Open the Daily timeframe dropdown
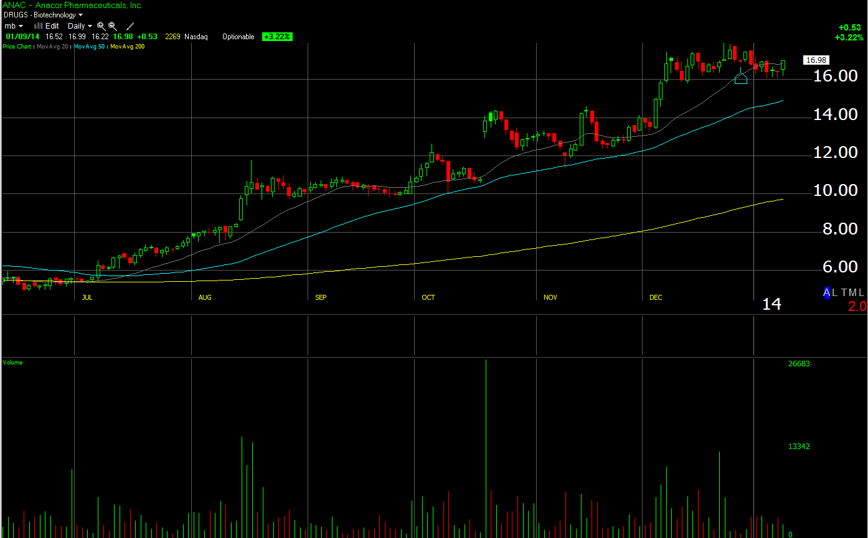Screen dimensions: 868x538 tap(80, 26)
